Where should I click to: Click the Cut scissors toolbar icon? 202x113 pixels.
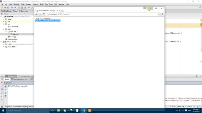coord(19,8)
